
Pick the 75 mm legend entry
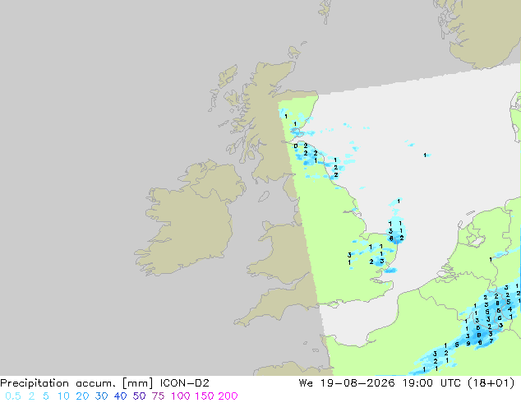click(158, 396)
